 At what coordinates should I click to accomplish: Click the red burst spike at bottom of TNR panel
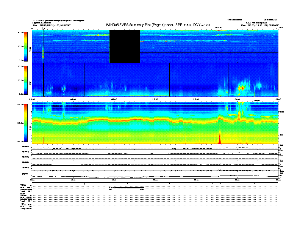(x=219, y=140)
